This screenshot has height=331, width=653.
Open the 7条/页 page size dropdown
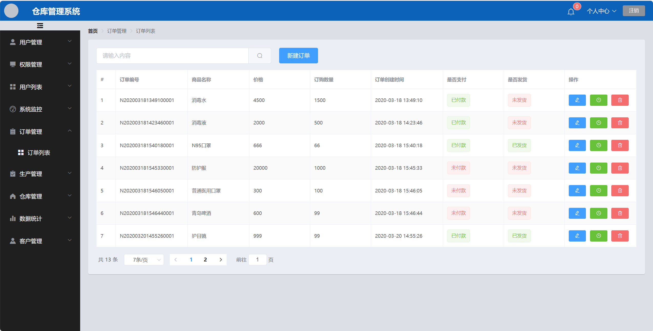144,260
